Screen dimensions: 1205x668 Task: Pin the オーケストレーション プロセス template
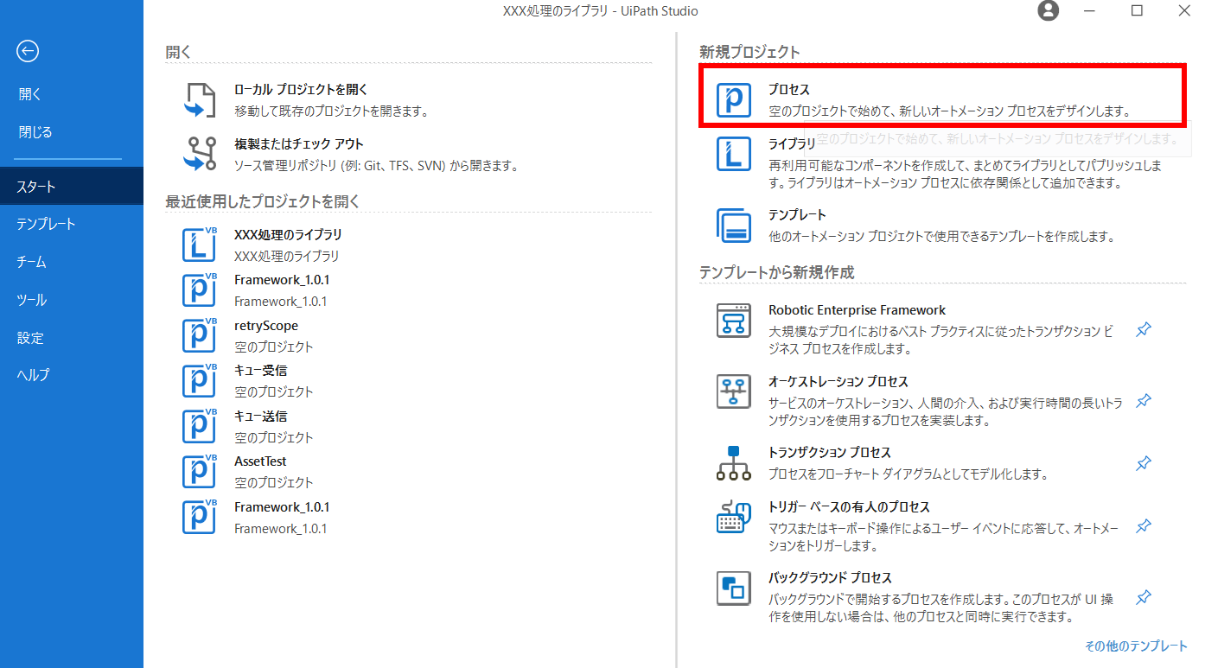(x=1143, y=401)
